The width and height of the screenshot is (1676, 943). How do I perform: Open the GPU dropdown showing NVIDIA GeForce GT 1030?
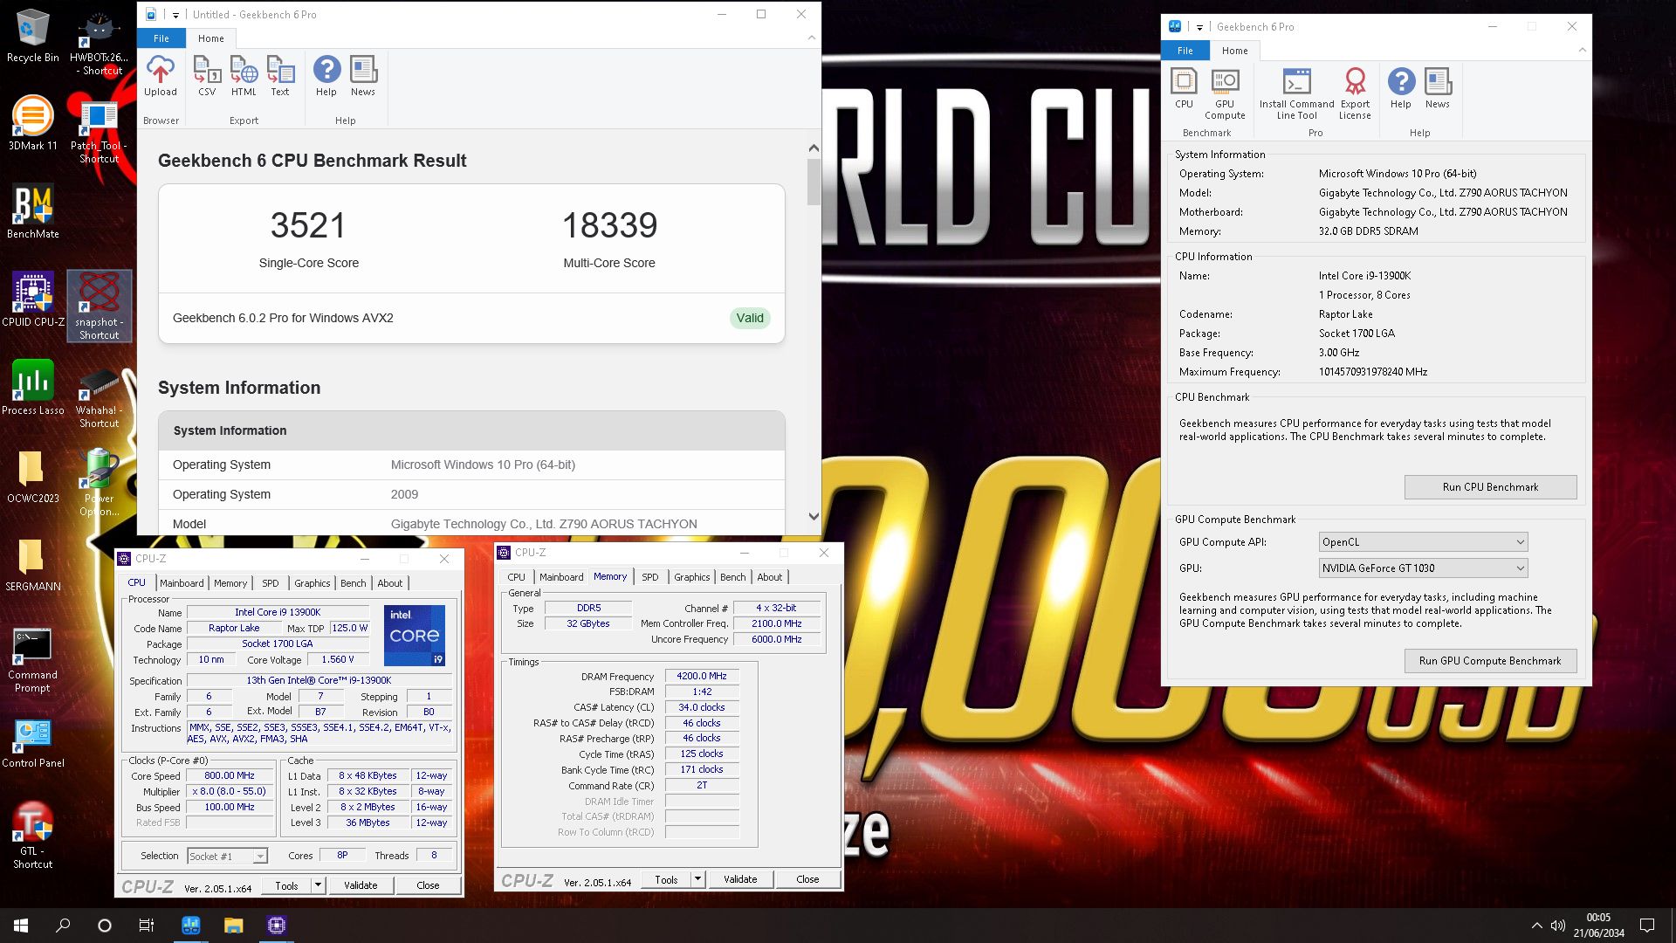[1423, 568]
